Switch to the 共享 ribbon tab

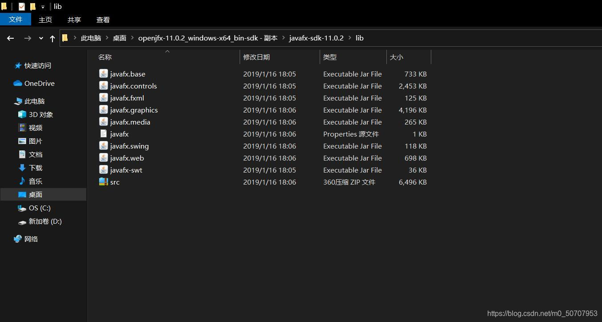[74, 20]
